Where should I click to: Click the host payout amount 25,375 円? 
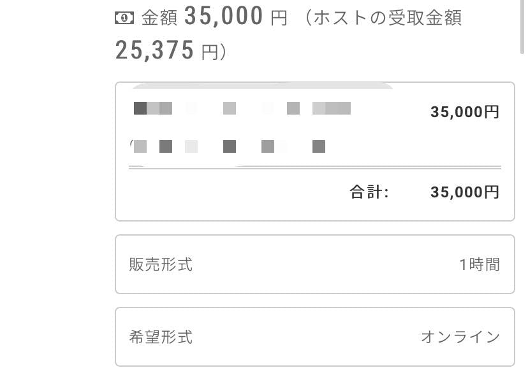click(x=171, y=50)
